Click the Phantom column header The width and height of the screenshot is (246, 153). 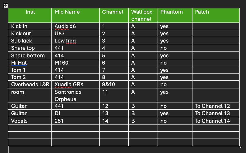click(172, 12)
